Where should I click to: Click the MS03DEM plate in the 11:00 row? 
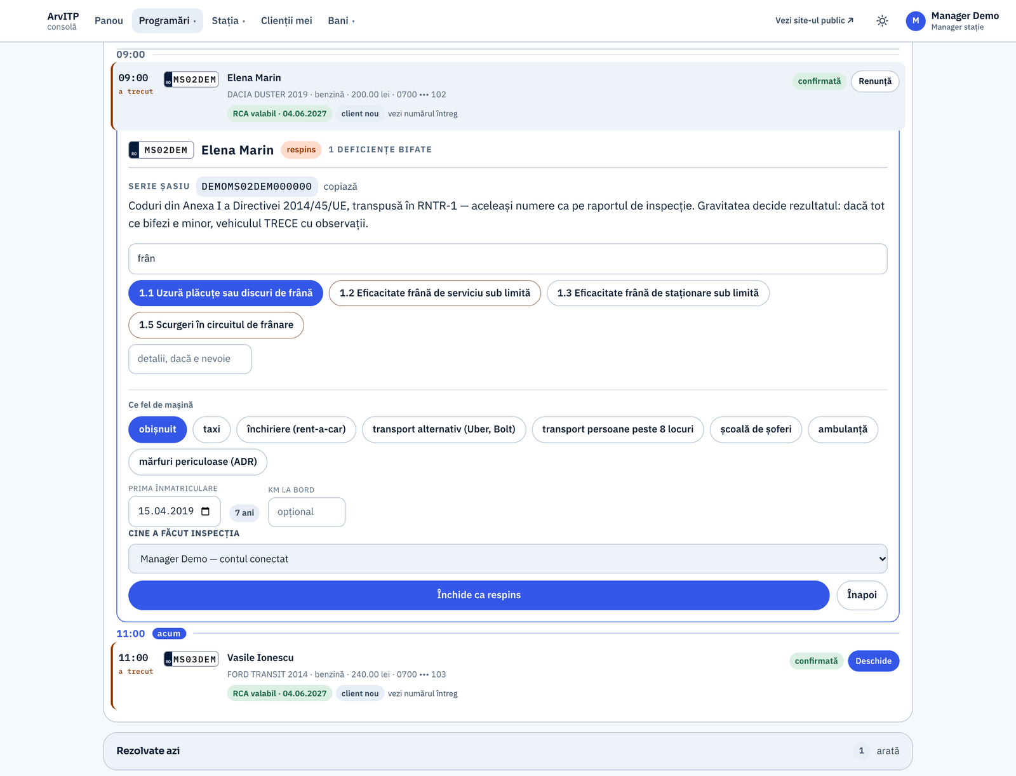click(x=191, y=659)
